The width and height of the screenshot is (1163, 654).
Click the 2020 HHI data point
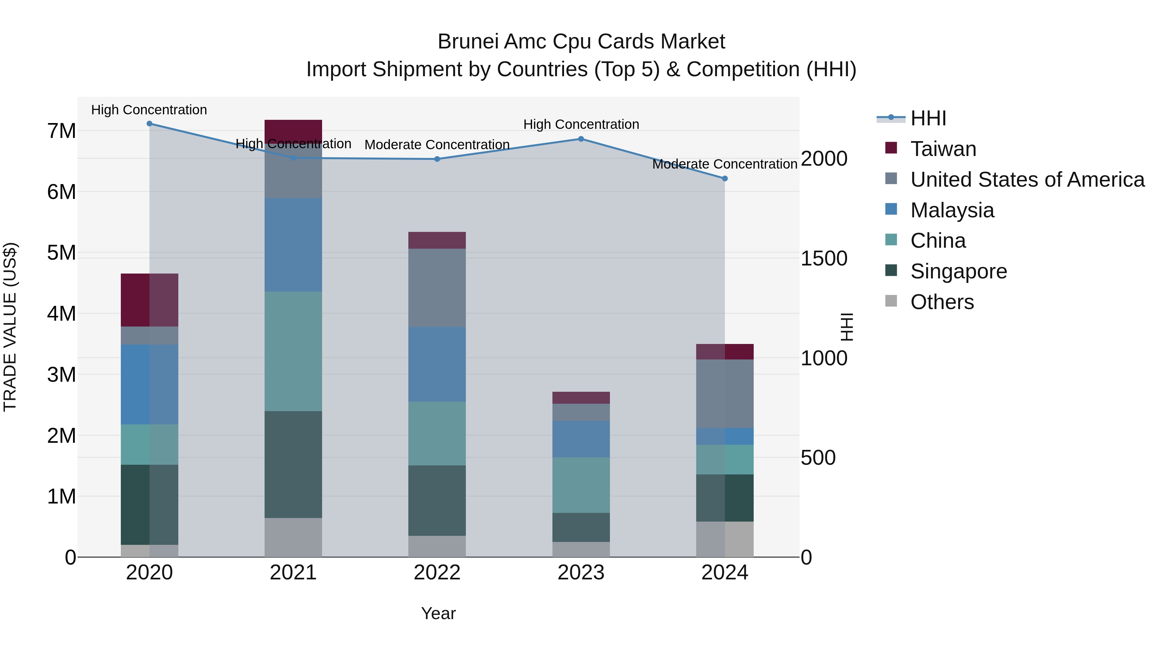[150, 124]
